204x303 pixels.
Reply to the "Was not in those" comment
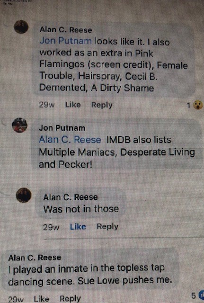tap(107, 226)
